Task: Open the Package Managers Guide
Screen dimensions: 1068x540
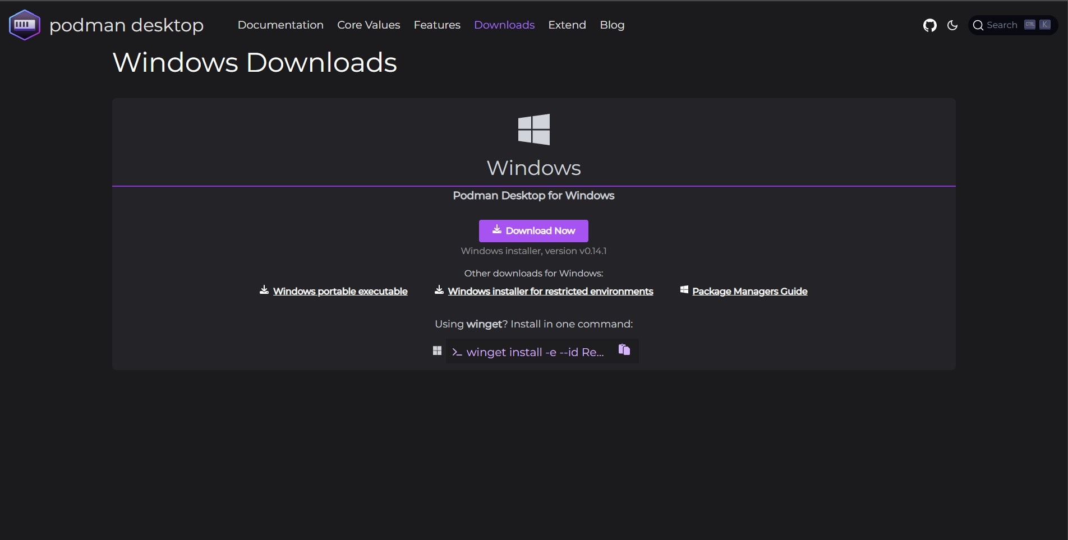Action: tap(749, 291)
